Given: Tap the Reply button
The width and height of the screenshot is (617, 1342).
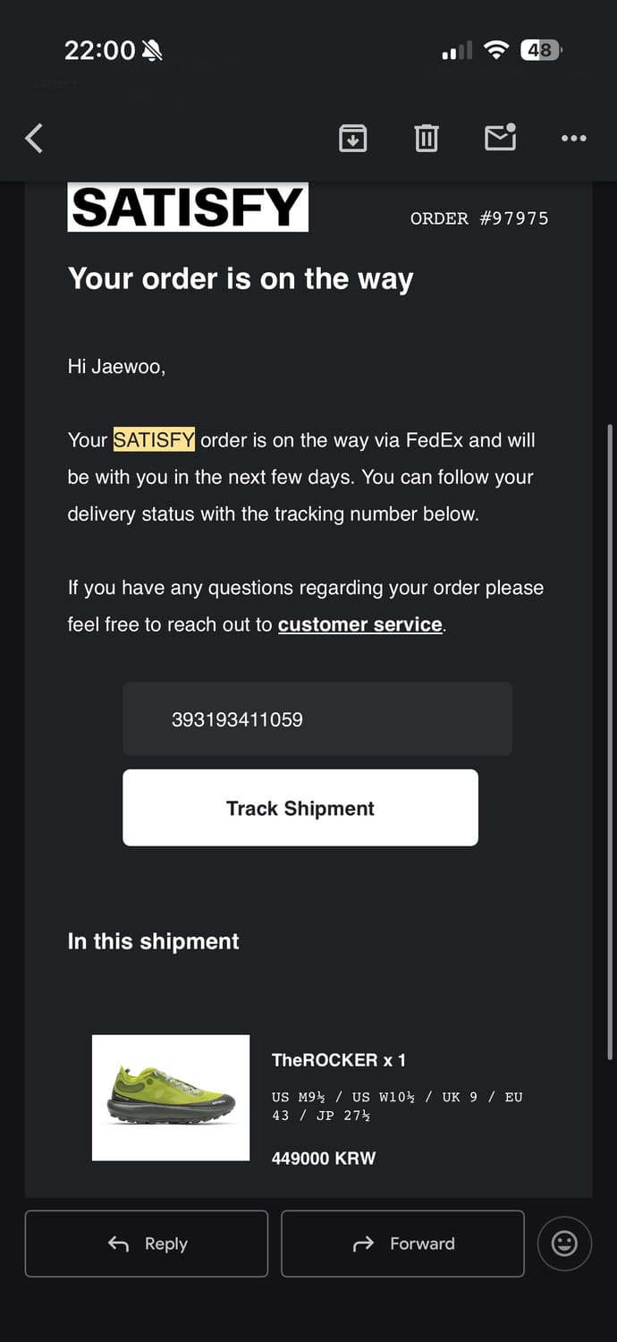Looking at the screenshot, I should [147, 1244].
